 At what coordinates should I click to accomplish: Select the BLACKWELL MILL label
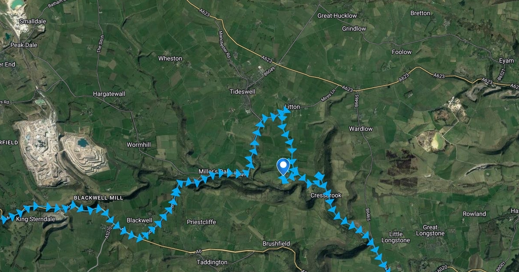(99, 198)
